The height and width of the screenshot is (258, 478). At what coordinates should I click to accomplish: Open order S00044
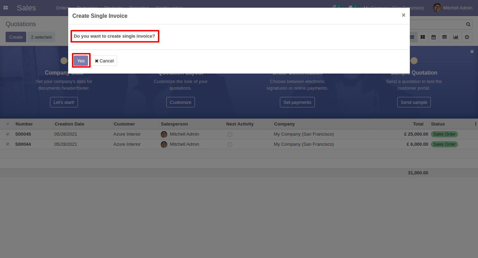tap(23, 144)
